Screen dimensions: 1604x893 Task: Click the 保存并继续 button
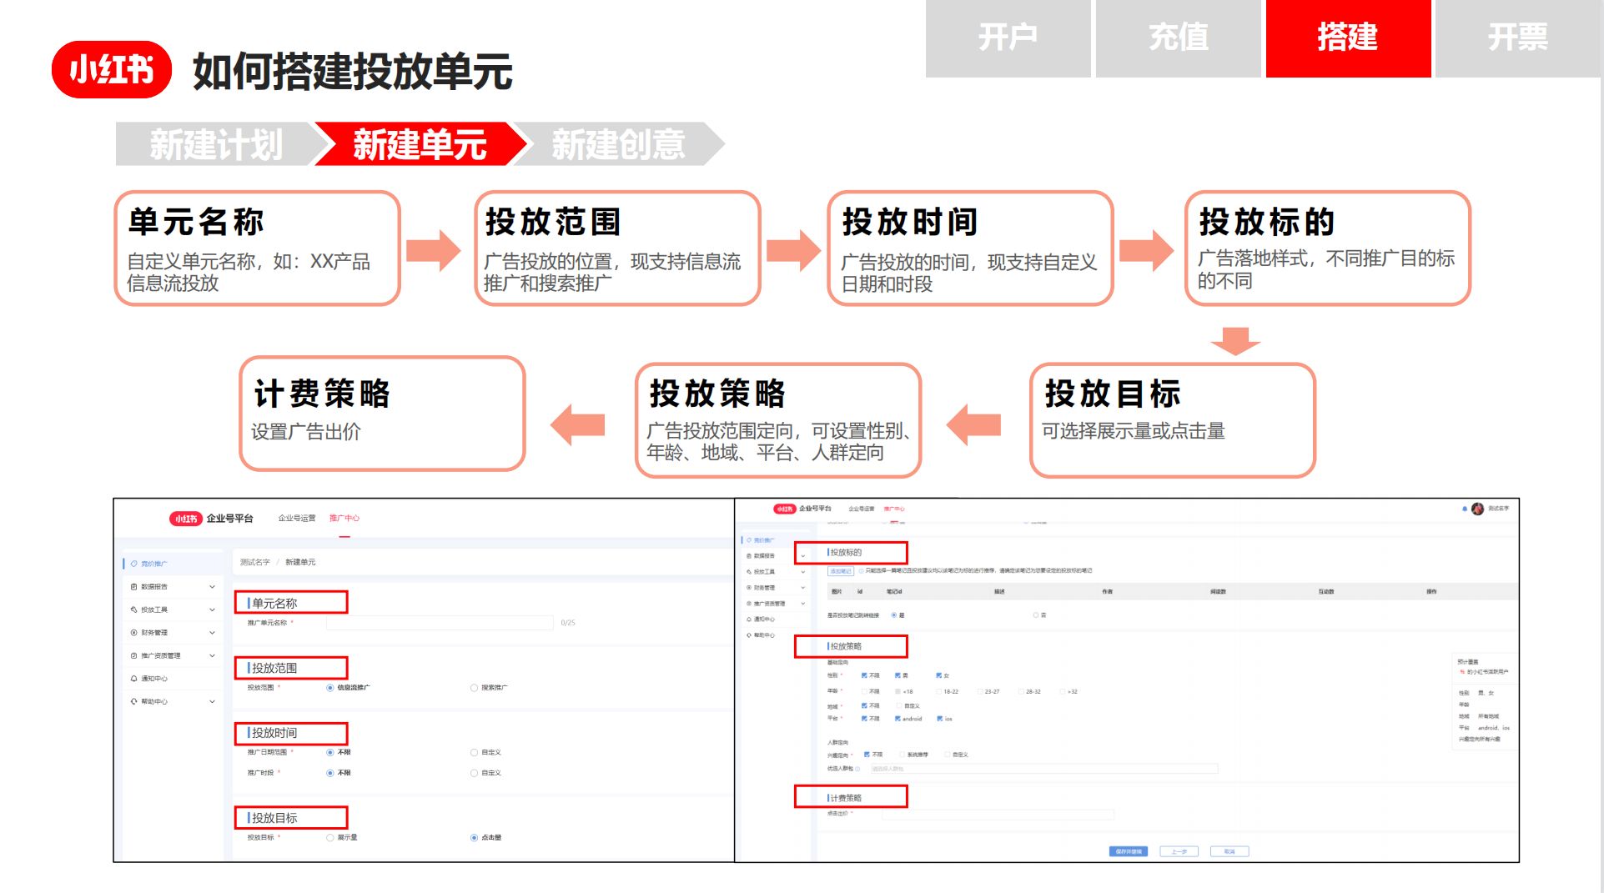click(1129, 851)
